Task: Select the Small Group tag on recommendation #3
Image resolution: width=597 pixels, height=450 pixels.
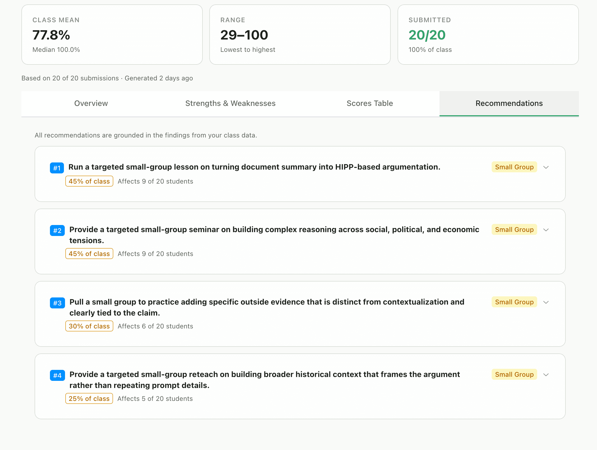Action: [514, 302]
